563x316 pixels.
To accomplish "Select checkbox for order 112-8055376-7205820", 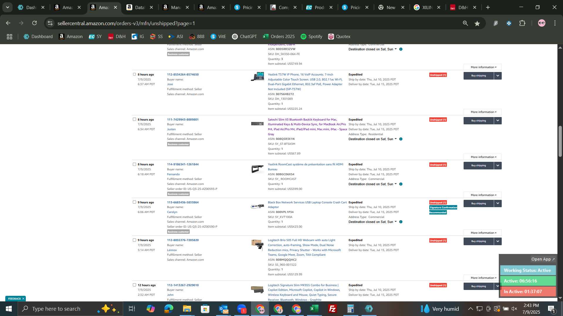I will [x=134, y=240].
